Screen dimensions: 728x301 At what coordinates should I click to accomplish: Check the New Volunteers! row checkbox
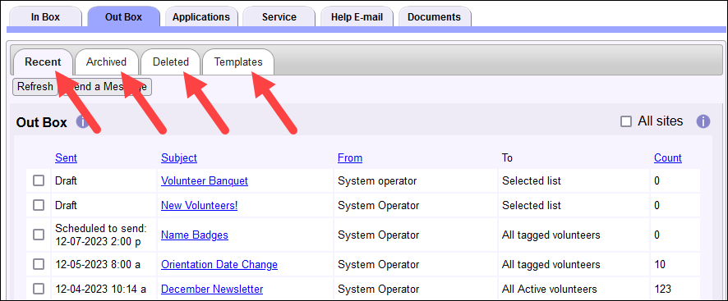39,205
